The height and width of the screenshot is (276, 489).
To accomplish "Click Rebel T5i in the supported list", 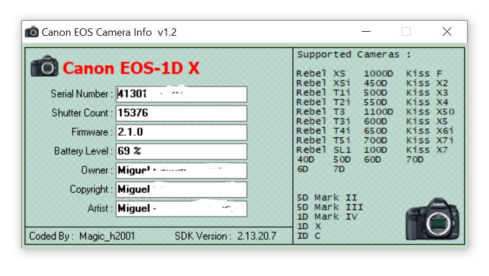I will click(x=324, y=140).
